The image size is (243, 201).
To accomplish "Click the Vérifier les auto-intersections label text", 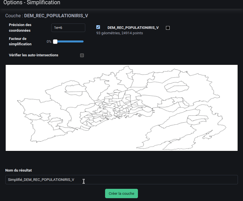I will pyautogui.click(x=33, y=55).
